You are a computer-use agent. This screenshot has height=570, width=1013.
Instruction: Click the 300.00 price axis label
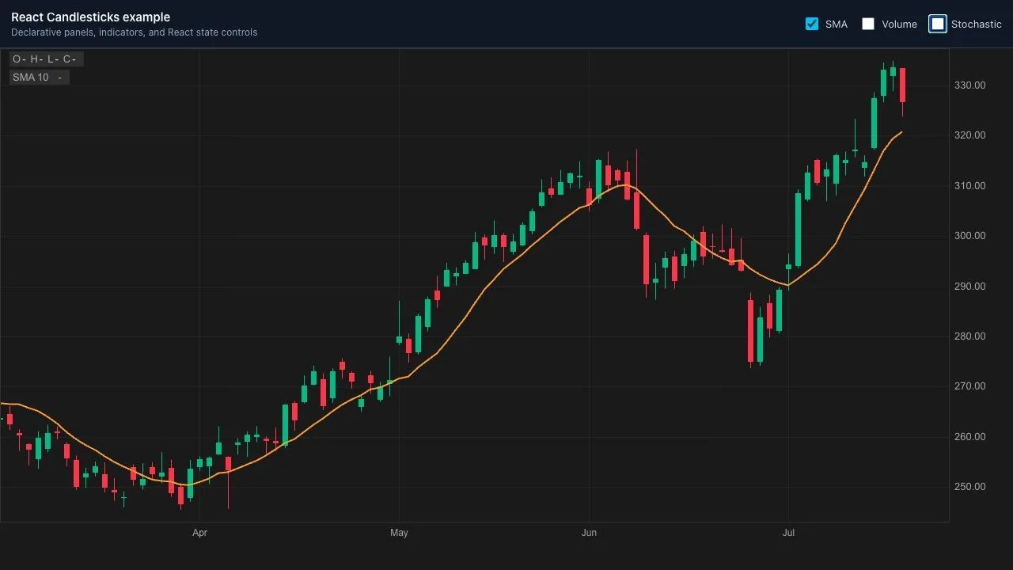tap(969, 236)
